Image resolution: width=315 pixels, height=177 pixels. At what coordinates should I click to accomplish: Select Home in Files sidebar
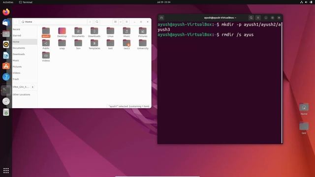(x=25, y=42)
